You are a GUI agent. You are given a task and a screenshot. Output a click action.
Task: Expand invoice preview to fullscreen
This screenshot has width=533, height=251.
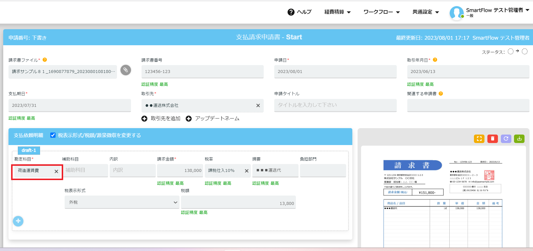coord(479,139)
